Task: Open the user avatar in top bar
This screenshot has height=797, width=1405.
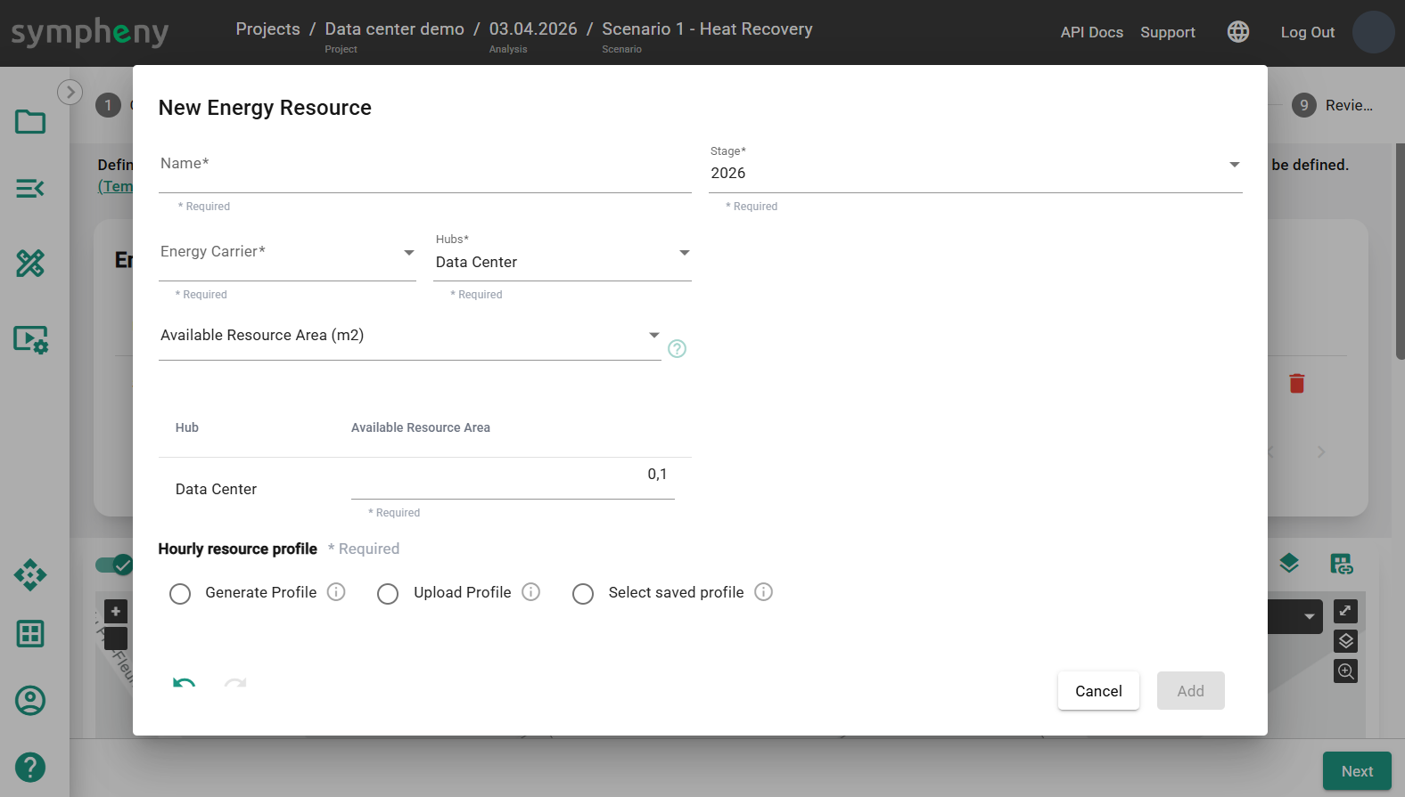Action: click(1373, 32)
